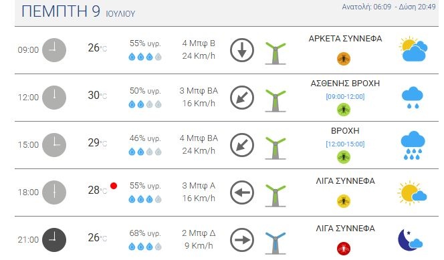Open the [12:00-15:00] rain period link

click(x=345, y=144)
